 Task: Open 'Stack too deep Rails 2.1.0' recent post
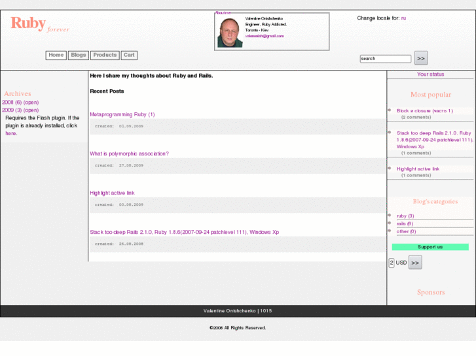184,233
